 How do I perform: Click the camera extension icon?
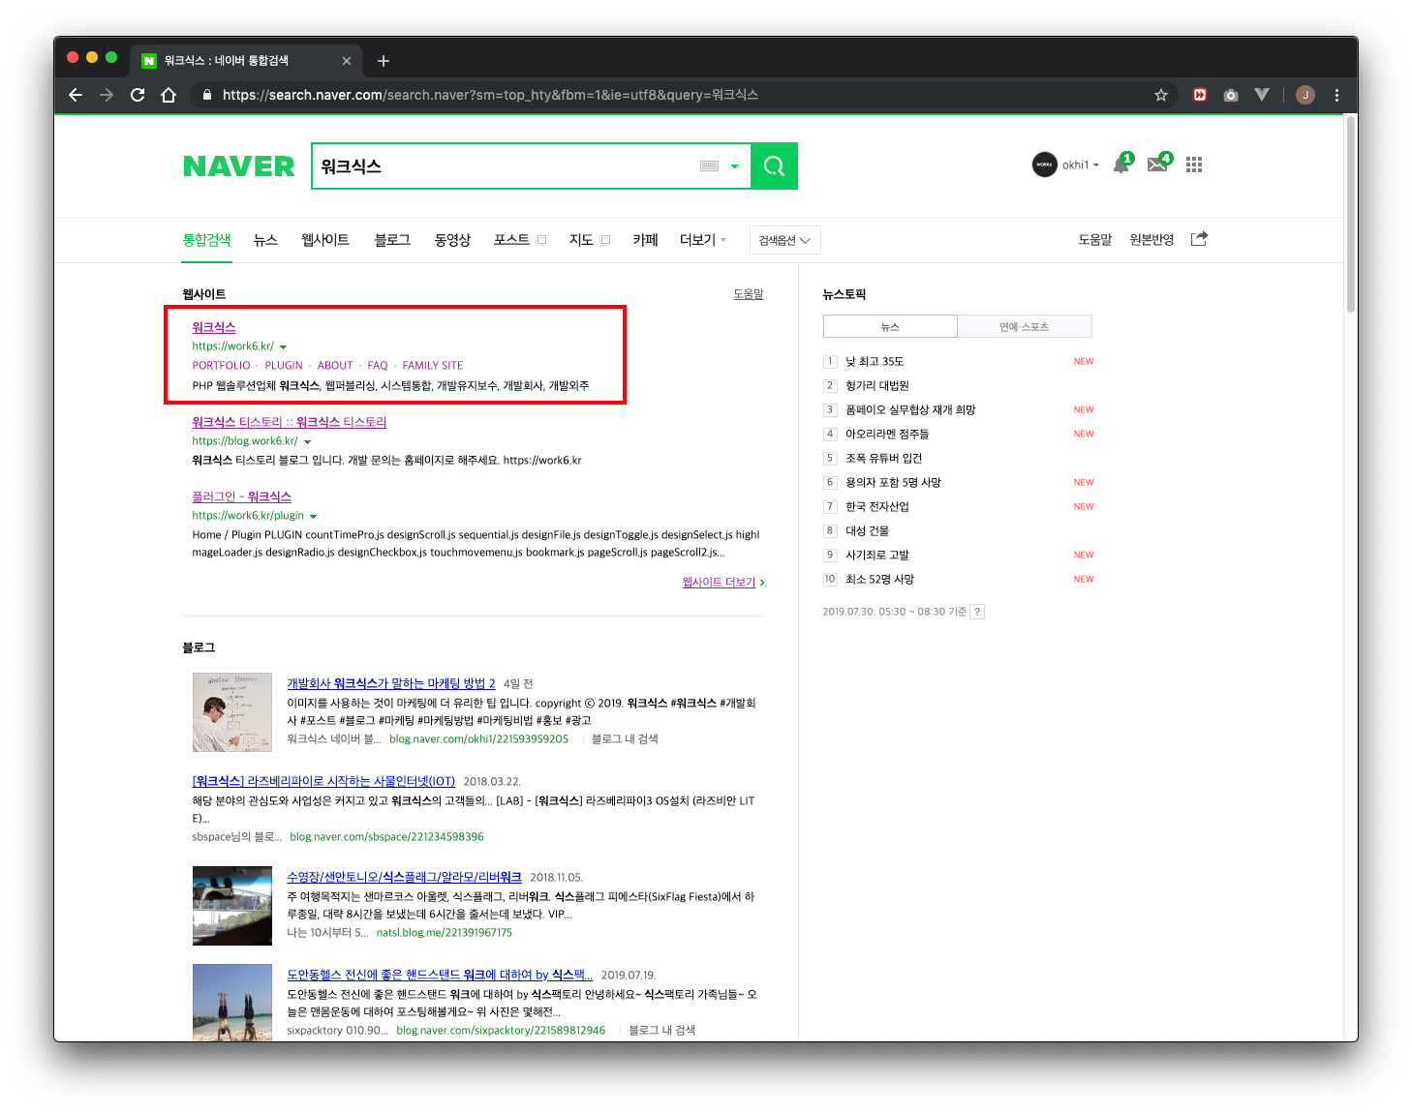pos(1231,95)
